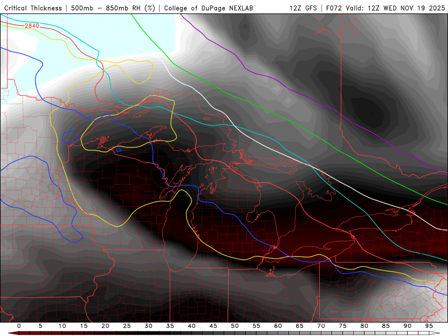Screen dimensions: 448x336
Task: Click the "30" tick label on the color scale
Action: point(148,326)
